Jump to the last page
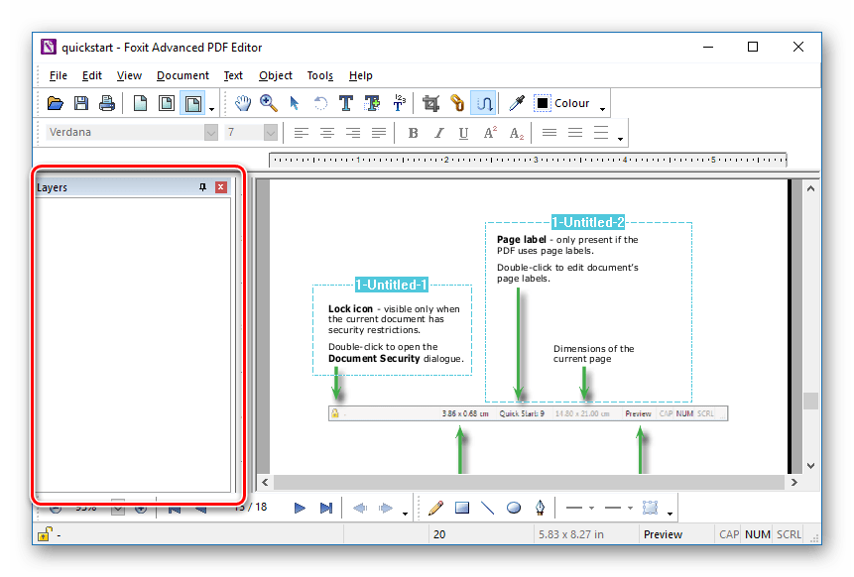The height and width of the screenshot is (577, 854). coord(325,508)
